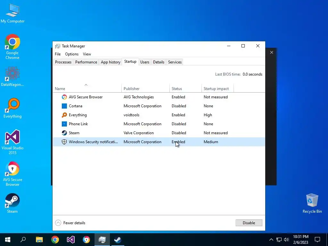Select the DataWagon desktop shortcut
This screenshot has height=246, width=328.
tap(12, 77)
